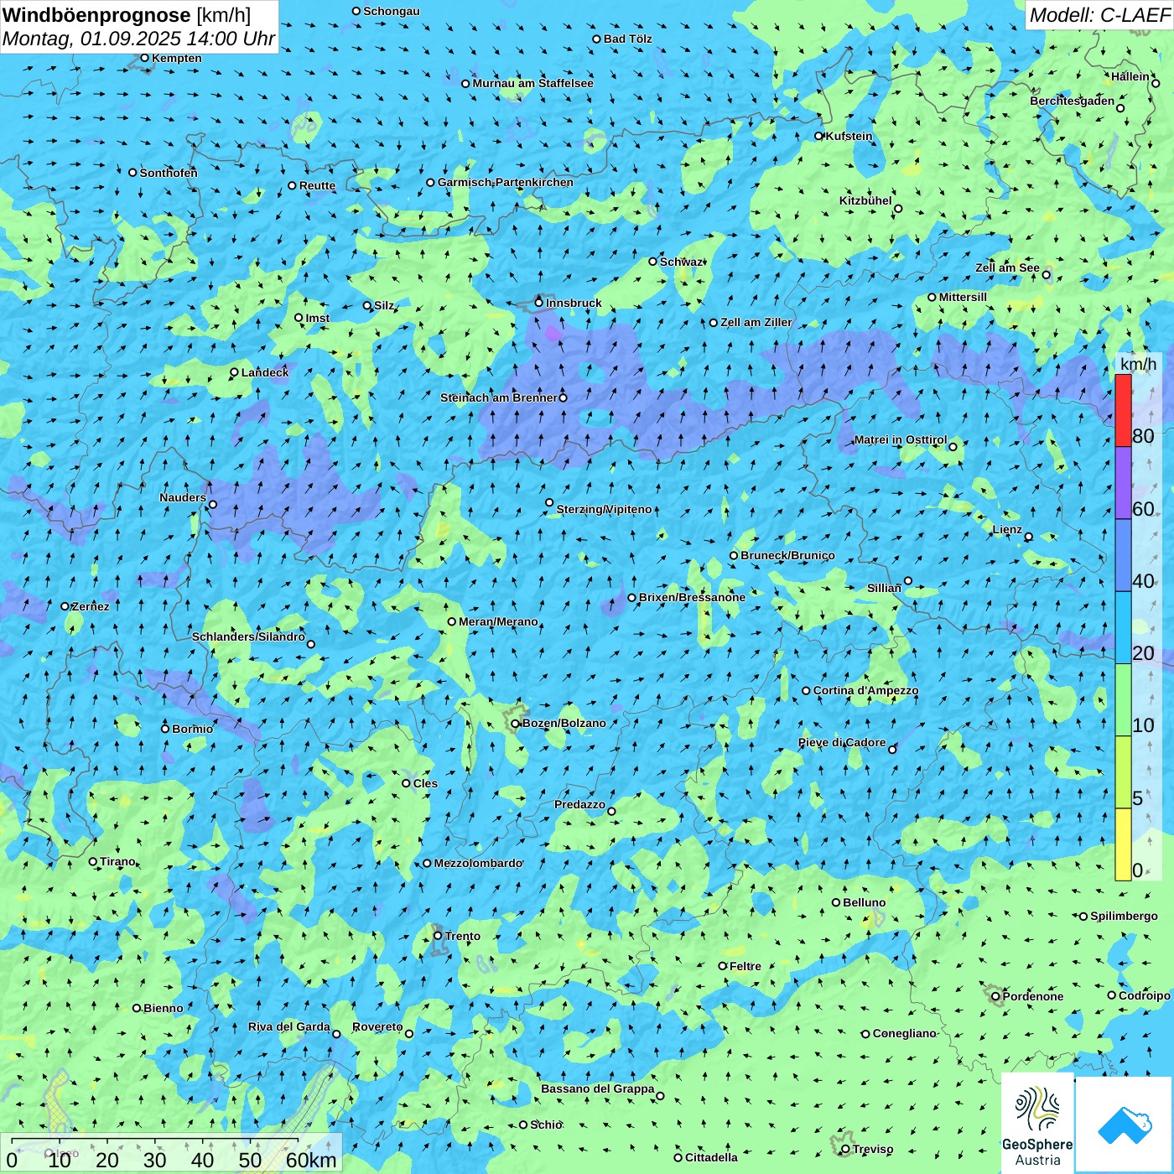Click the Cittadella label

pyautogui.click(x=711, y=1157)
